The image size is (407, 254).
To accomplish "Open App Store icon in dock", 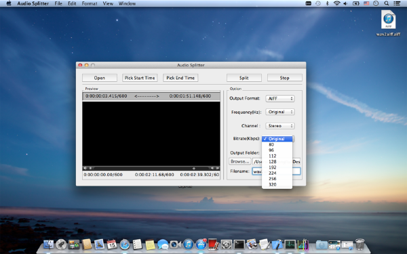I will (201, 245).
